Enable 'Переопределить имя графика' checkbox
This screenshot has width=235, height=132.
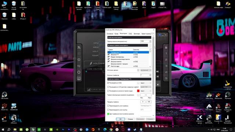[108, 106]
